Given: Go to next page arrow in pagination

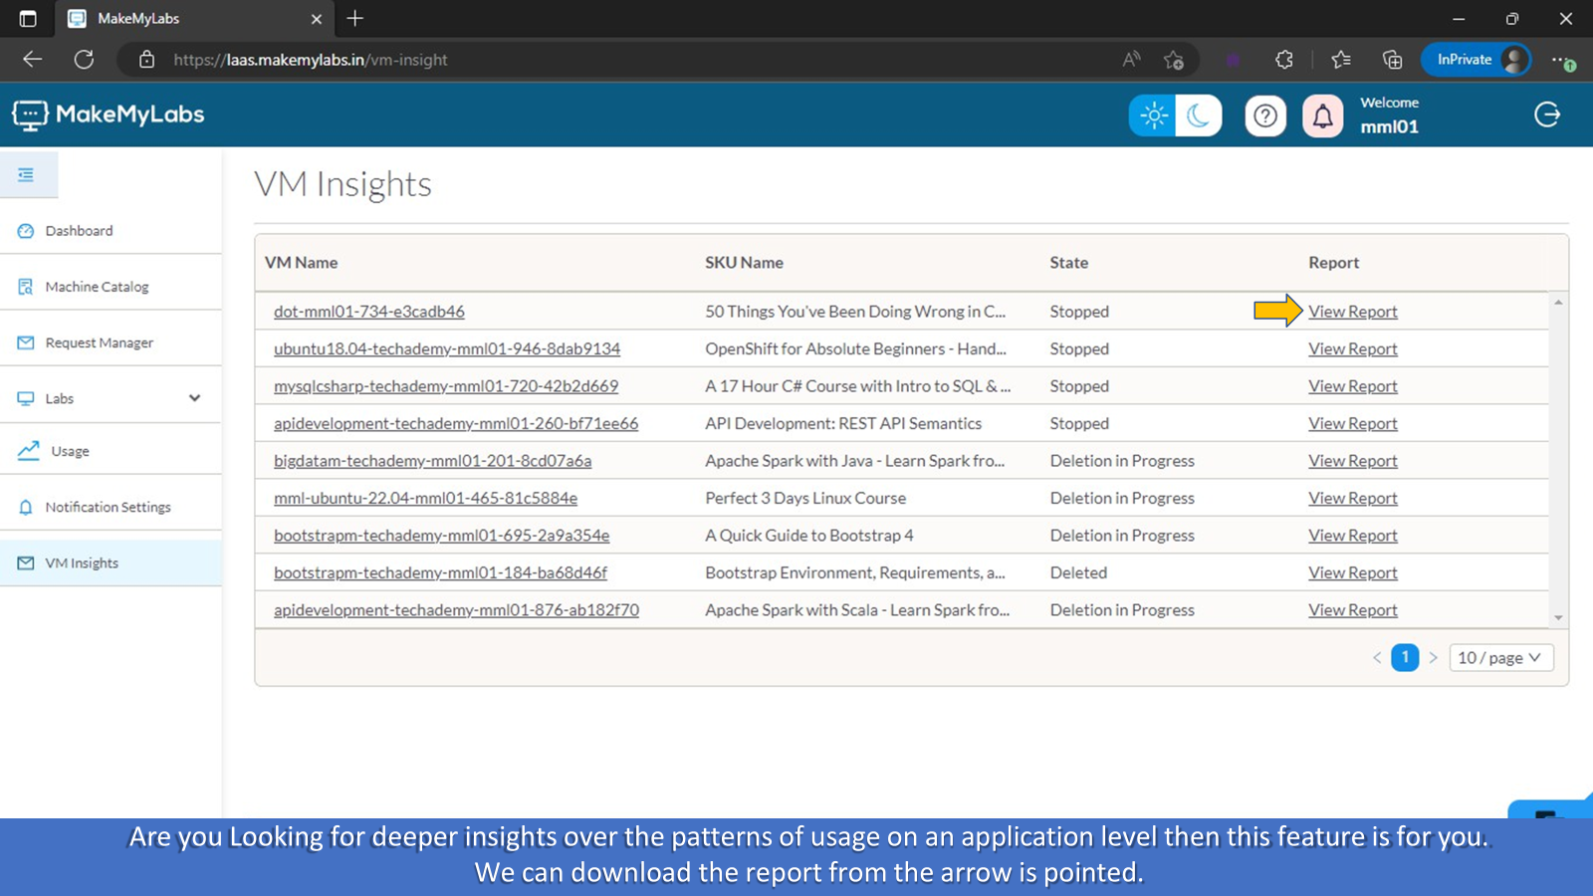Looking at the screenshot, I should [x=1434, y=658].
